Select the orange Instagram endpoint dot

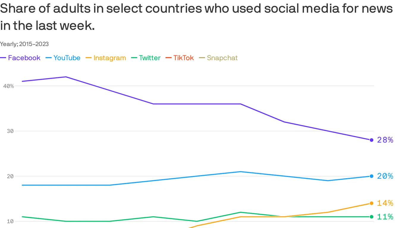coord(372,203)
